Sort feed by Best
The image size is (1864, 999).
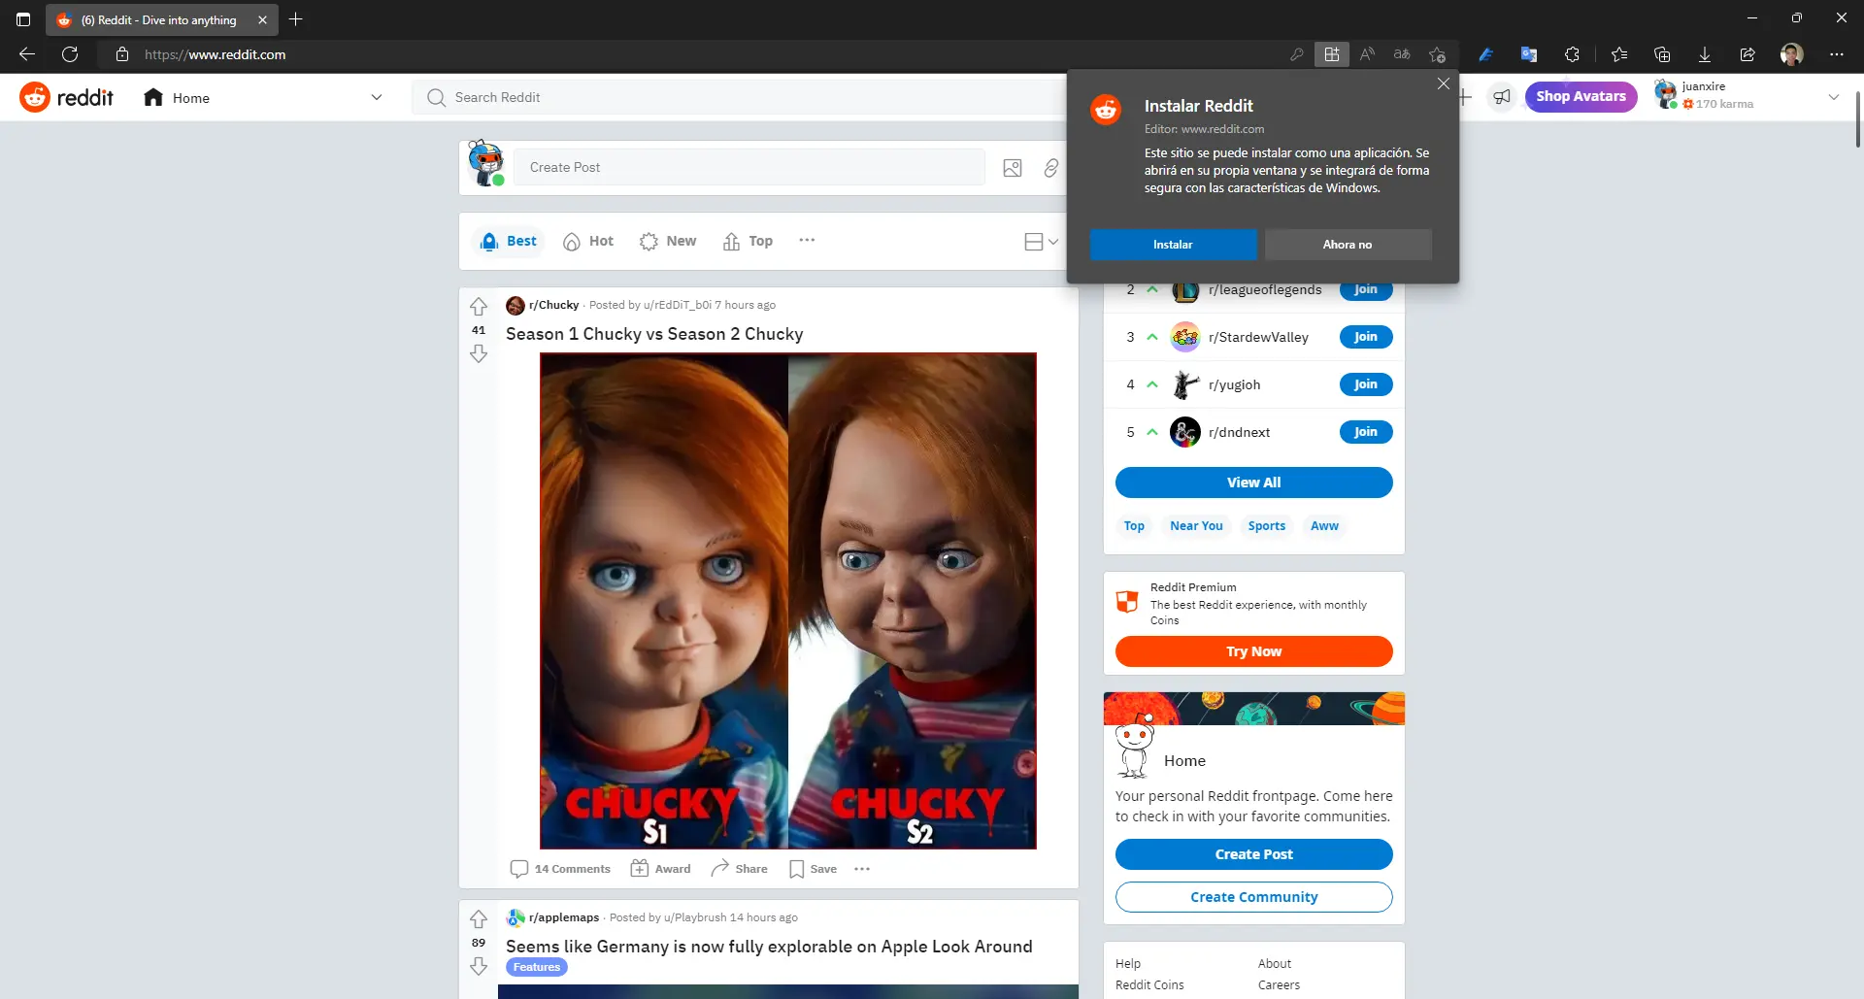pyautogui.click(x=510, y=241)
